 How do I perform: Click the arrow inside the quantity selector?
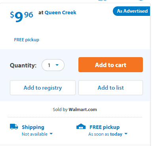57,65
